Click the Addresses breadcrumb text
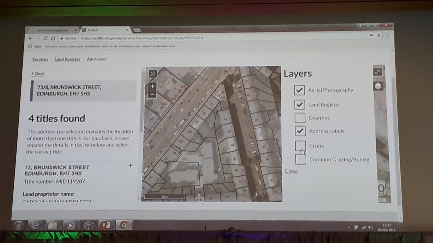Viewport: 433px width, 243px height. click(x=97, y=59)
